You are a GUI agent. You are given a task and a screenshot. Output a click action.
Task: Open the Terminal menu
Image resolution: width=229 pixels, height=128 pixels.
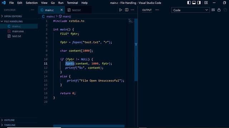pos(72,3)
